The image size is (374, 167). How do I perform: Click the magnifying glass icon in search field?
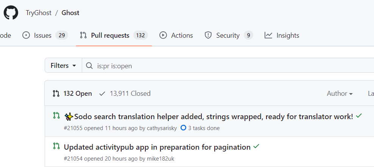coord(89,66)
